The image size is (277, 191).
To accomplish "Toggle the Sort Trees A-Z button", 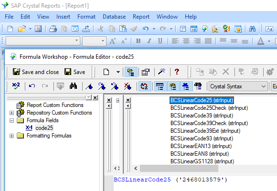I will [x=144, y=86].
